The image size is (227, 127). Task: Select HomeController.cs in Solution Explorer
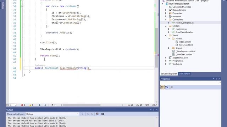(x=184, y=23)
